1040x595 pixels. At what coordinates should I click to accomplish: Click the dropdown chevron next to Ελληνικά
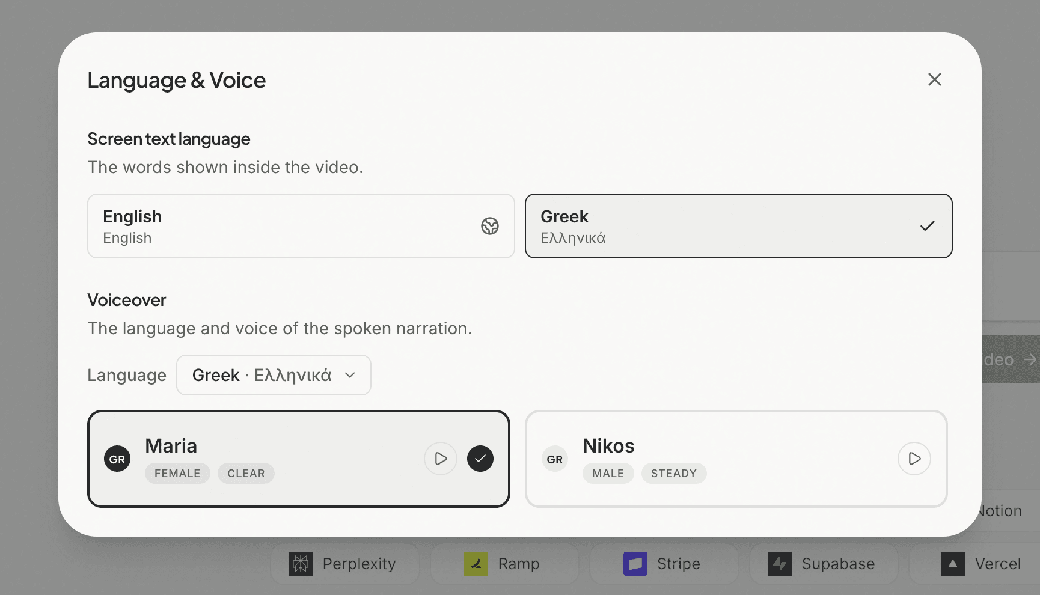[350, 375]
